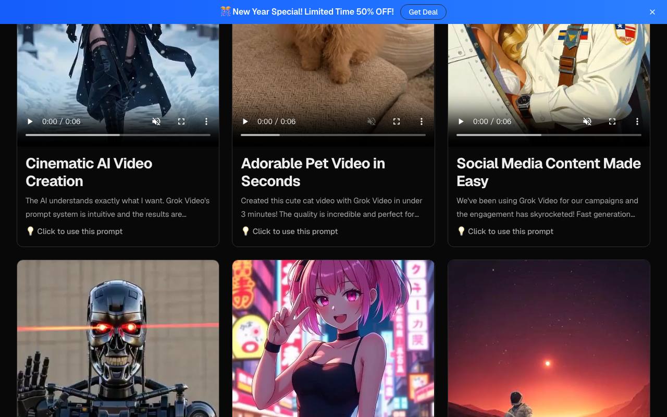Seek in Adorable Pet Video progress bar
This screenshot has height=417, width=667.
[x=333, y=135]
